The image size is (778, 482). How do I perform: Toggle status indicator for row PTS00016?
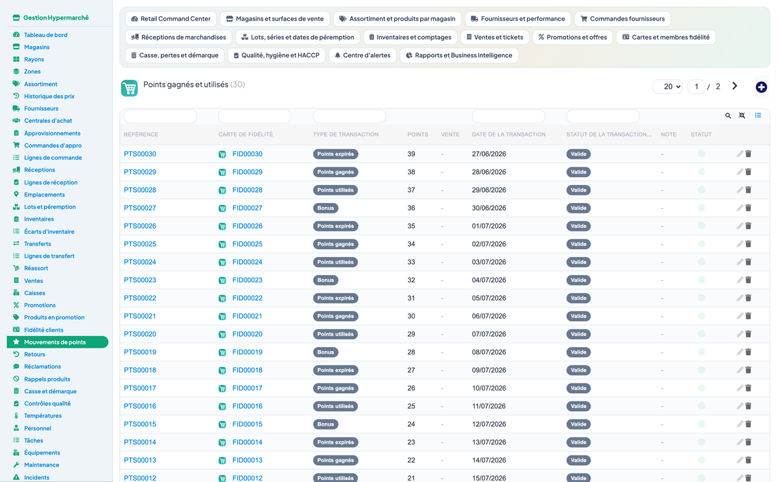tap(701, 406)
